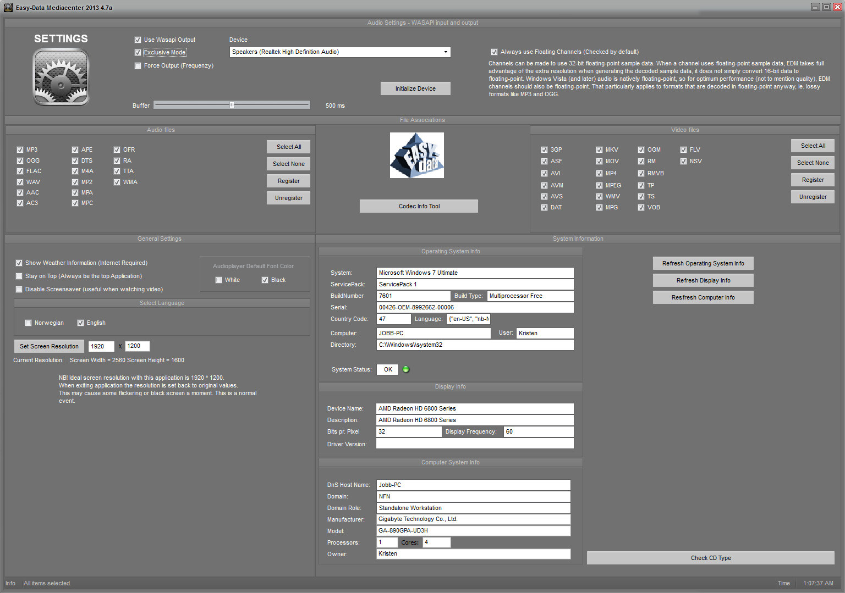This screenshot has width=845, height=593.
Task: Click the Model field GA-890GPA-UD3H
Action: pyautogui.click(x=474, y=531)
